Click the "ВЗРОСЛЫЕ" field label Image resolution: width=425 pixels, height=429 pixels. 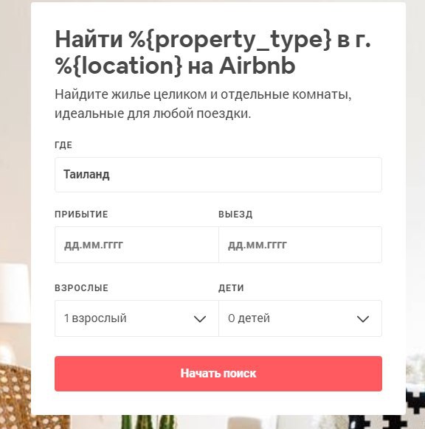[x=81, y=288]
